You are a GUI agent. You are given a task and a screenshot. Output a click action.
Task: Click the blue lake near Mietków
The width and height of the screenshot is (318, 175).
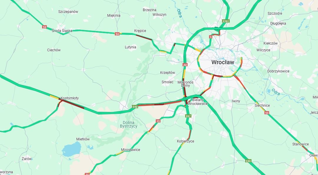tap(71, 149)
